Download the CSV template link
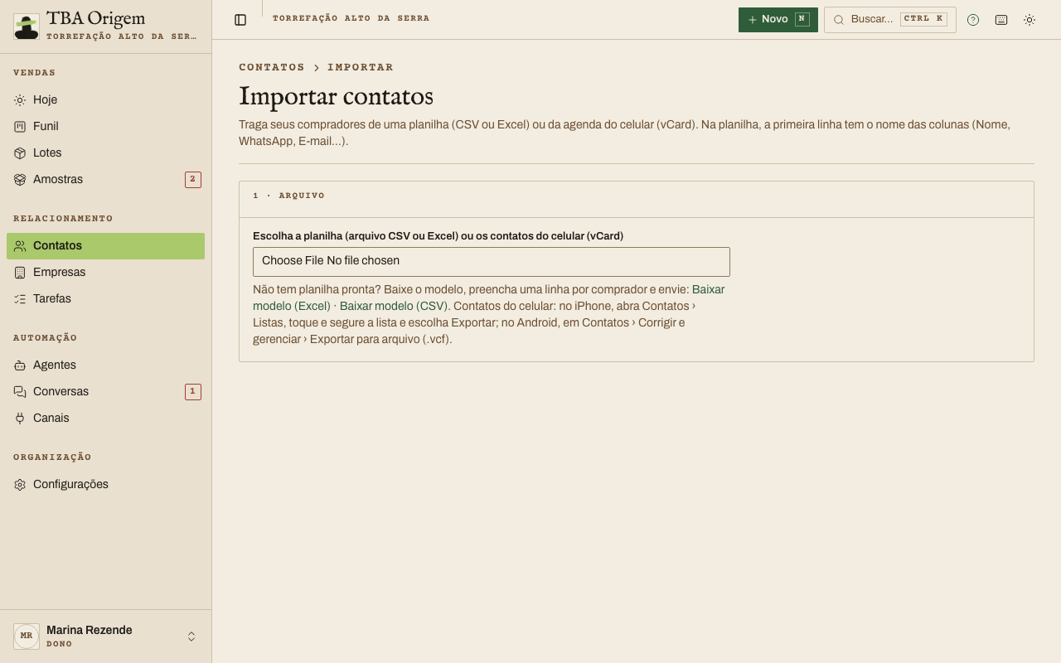This screenshot has height=663, width=1061. click(x=394, y=306)
